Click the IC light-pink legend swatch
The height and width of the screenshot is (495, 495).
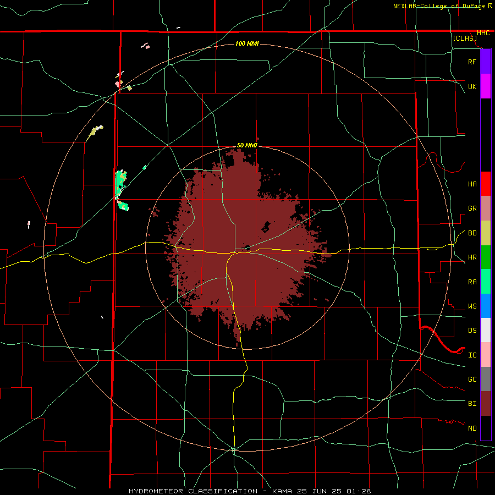(486, 355)
